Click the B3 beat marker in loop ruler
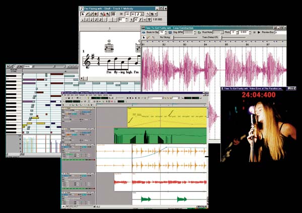The height and width of the screenshot is (213, 302). click(185, 44)
